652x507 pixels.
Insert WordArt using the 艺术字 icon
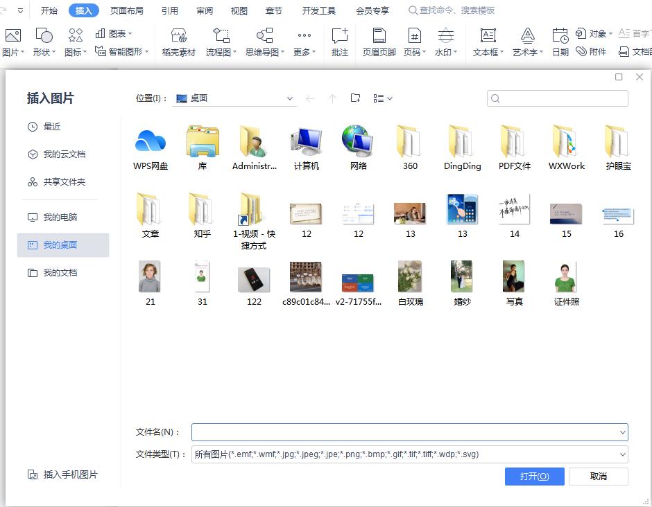[x=527, y=42]
